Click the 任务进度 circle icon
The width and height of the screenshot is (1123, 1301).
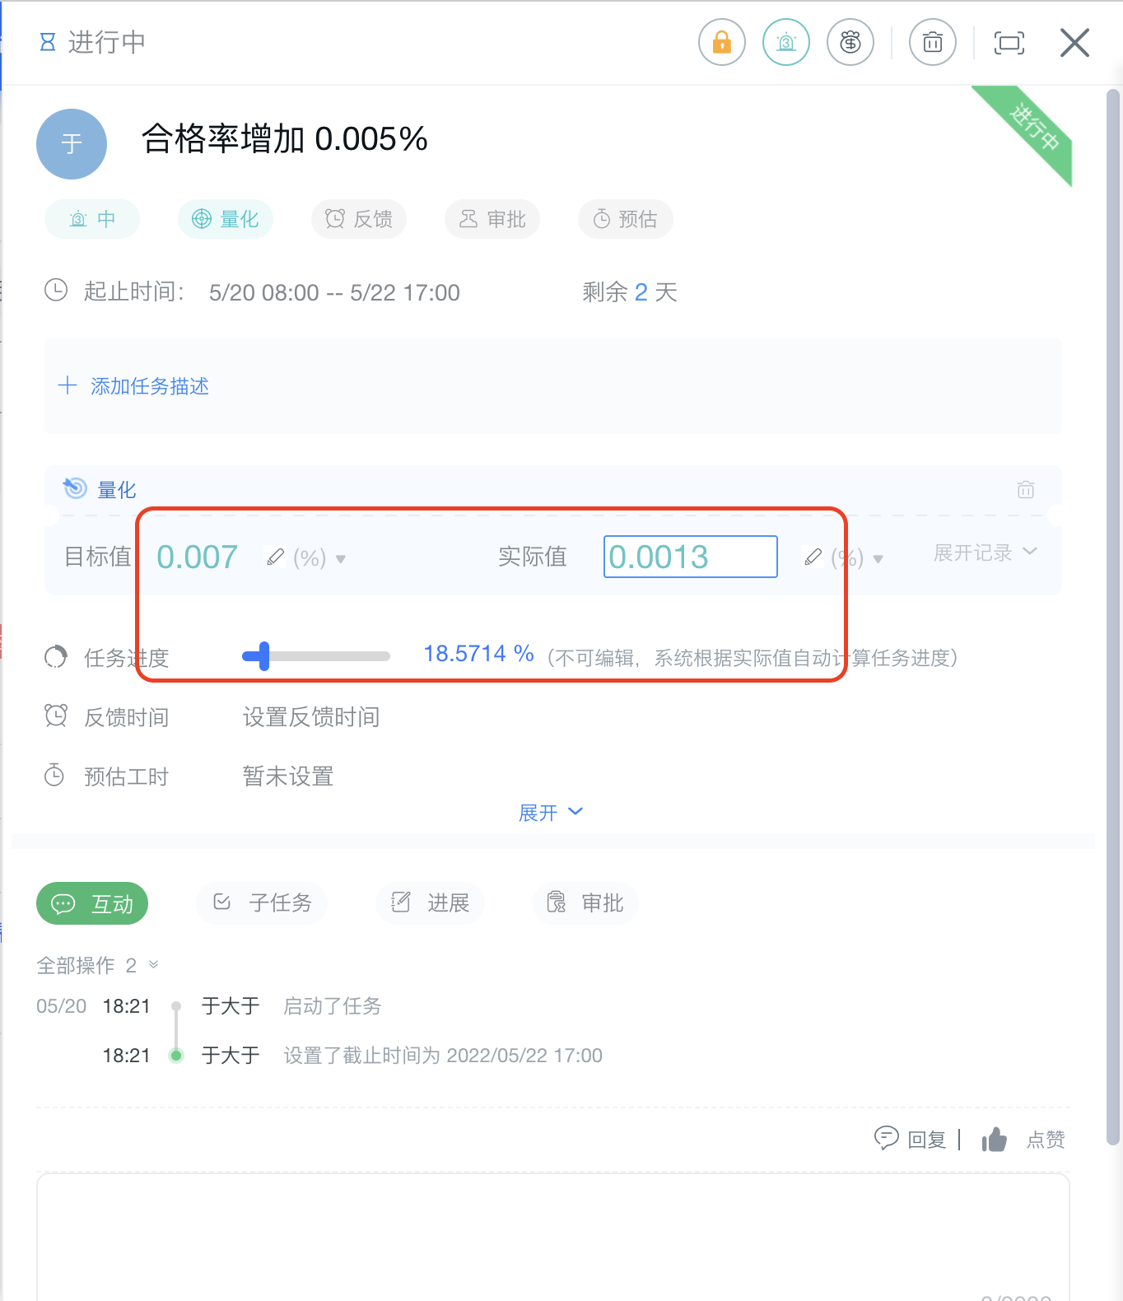55,657
